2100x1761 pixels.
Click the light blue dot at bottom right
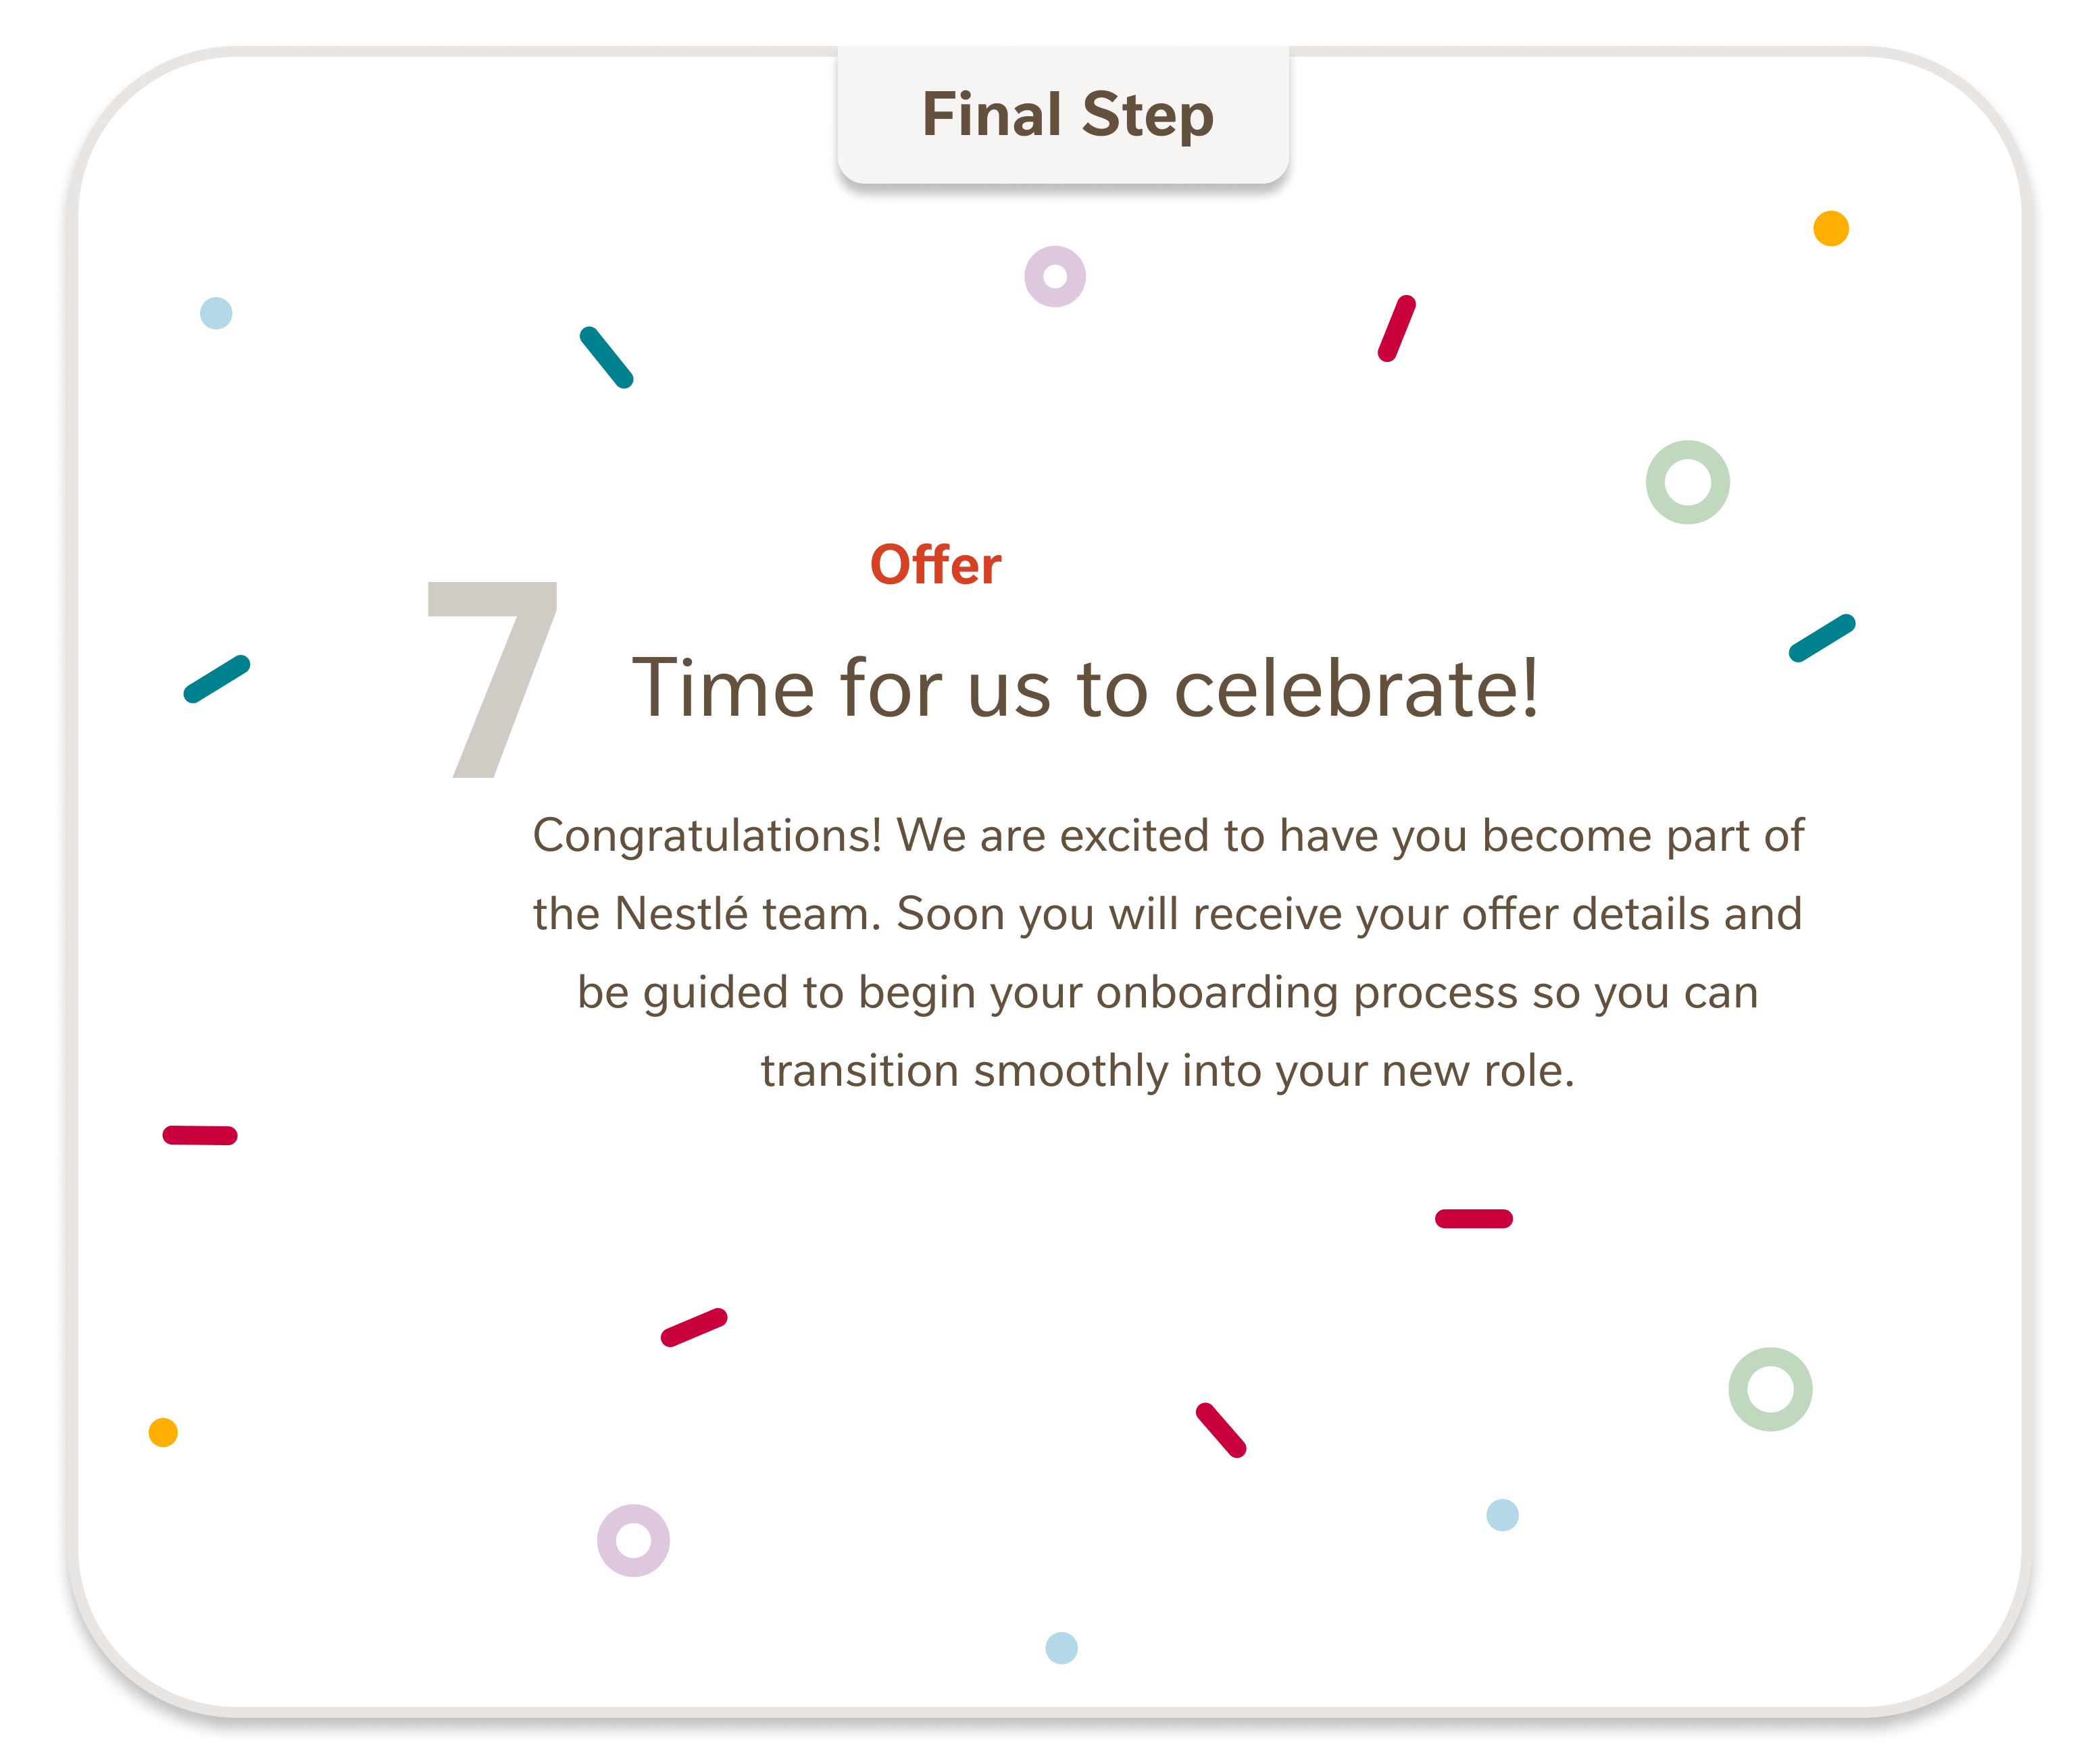(x=1502, y=1515)
